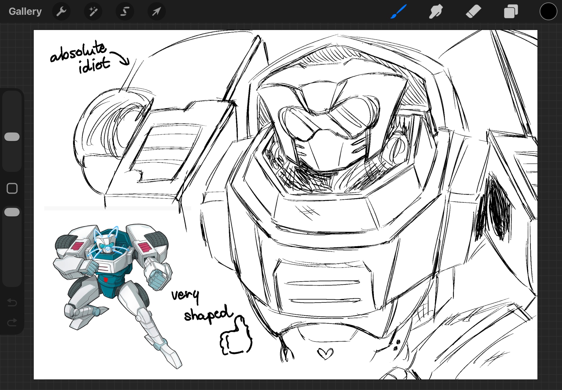562x390 pixels.
Task: Open the black active color swatch
Action: 548,12
